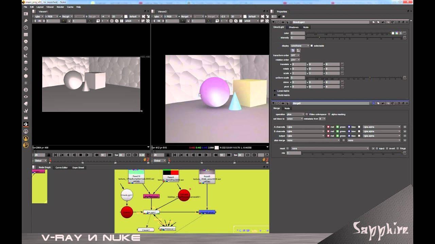435x244 pixels.
Task: Enable the mask fringe checkbox
Action: (398, 148)
